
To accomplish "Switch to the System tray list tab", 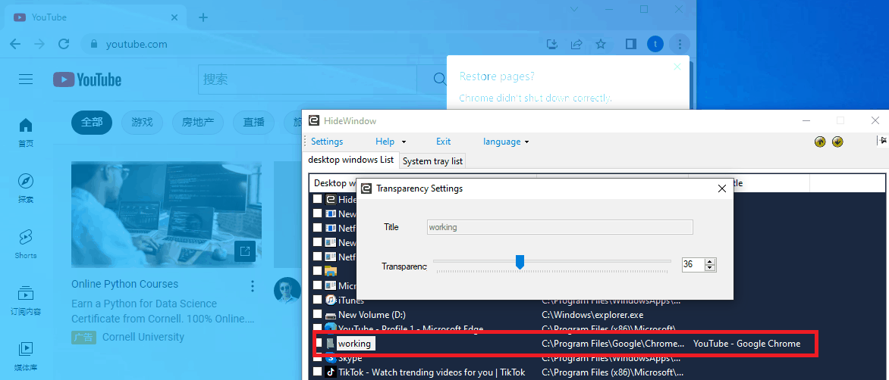I will [x=432, y=161].
